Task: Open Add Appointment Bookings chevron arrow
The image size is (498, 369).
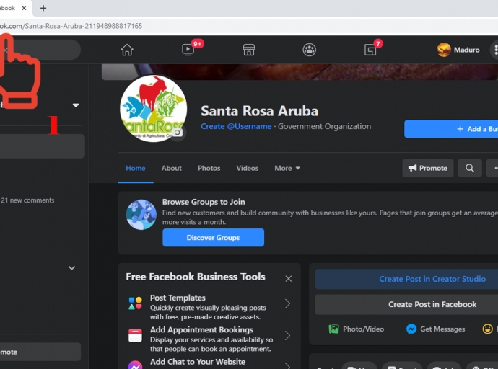Action: [x=287, y=335]
